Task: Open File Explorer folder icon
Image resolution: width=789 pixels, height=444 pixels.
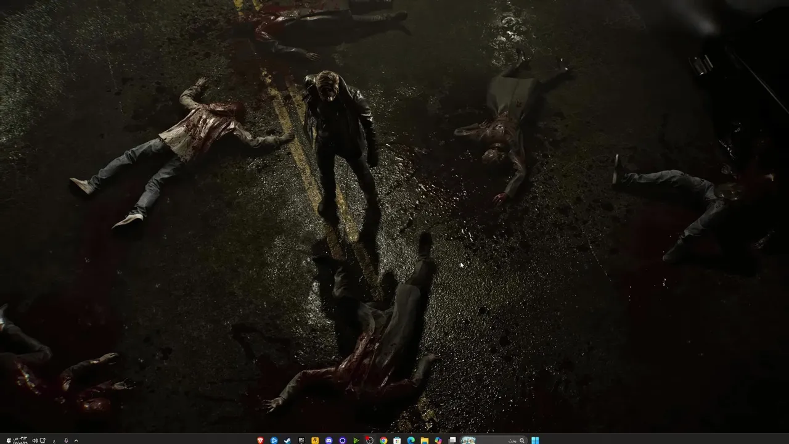Action: click(424, 440)
